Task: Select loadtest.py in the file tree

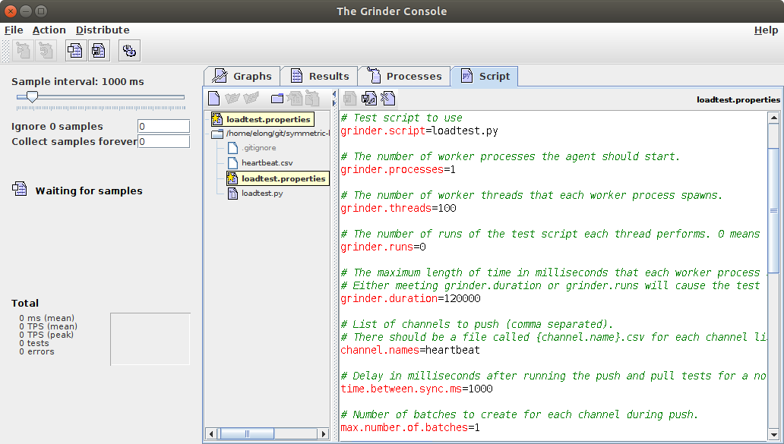Action: pos(255,194)
